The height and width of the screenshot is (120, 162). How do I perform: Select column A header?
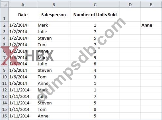[x=23, y=4]
